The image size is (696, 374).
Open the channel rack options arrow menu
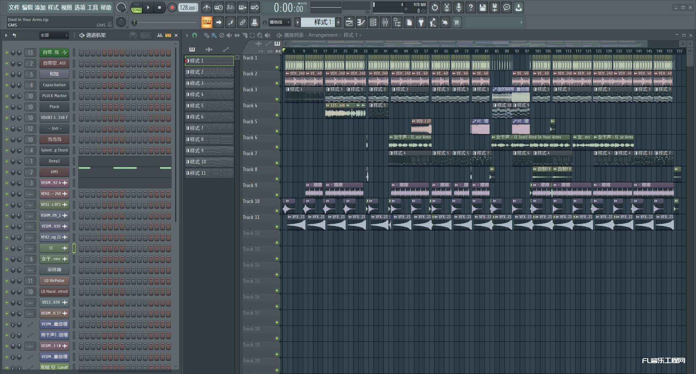(6, 35)
